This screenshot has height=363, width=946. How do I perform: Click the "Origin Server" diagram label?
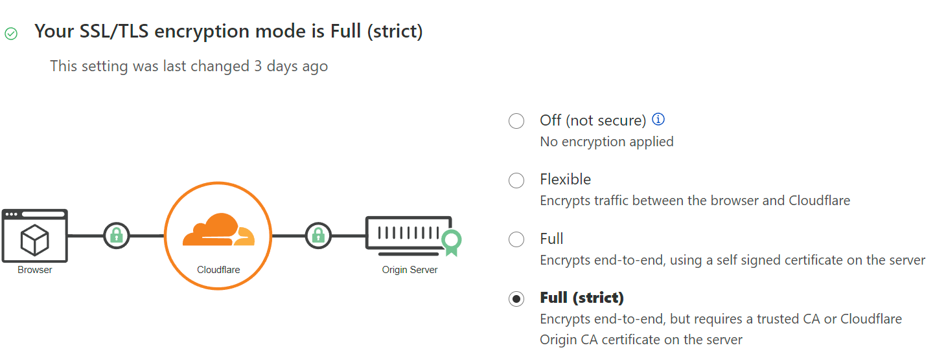click(410, 270)
